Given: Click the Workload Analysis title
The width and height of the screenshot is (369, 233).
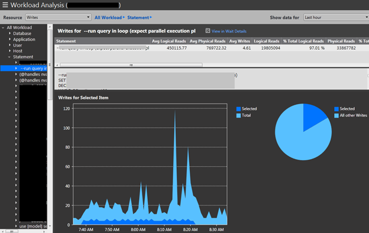Looking at the screenshot, I should [37, 5].
